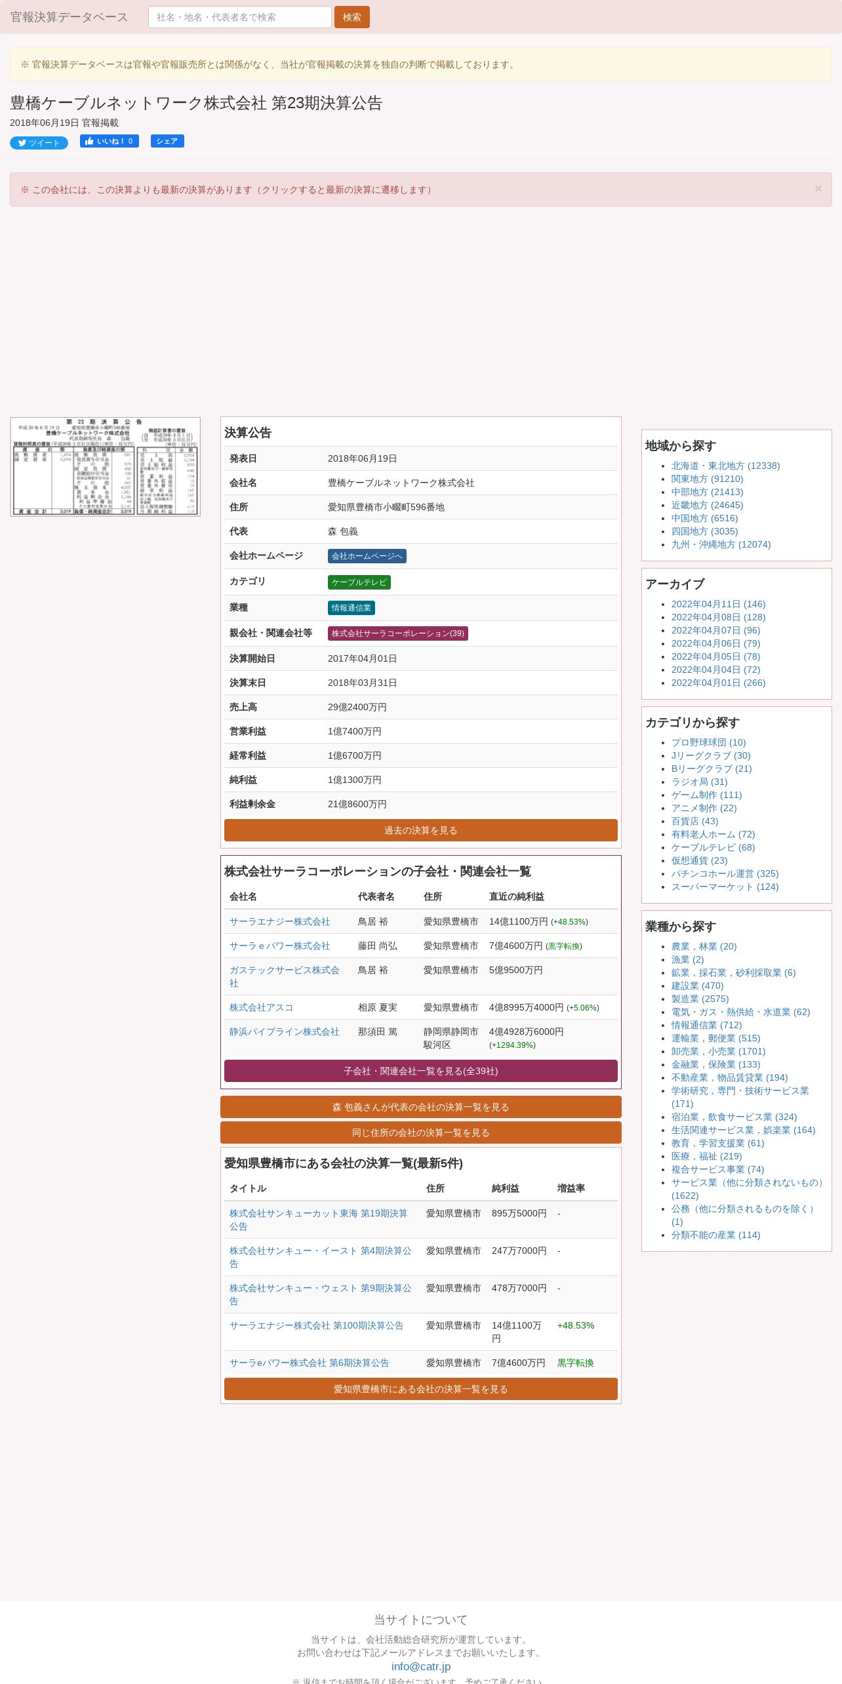Open sidebar ケーブルテレビ (68) category
Screen dimensions: 842x1684
point(713,847)
